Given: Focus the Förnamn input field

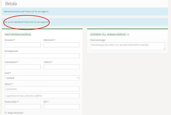Looking at the screenshot, I should point(23,45).
